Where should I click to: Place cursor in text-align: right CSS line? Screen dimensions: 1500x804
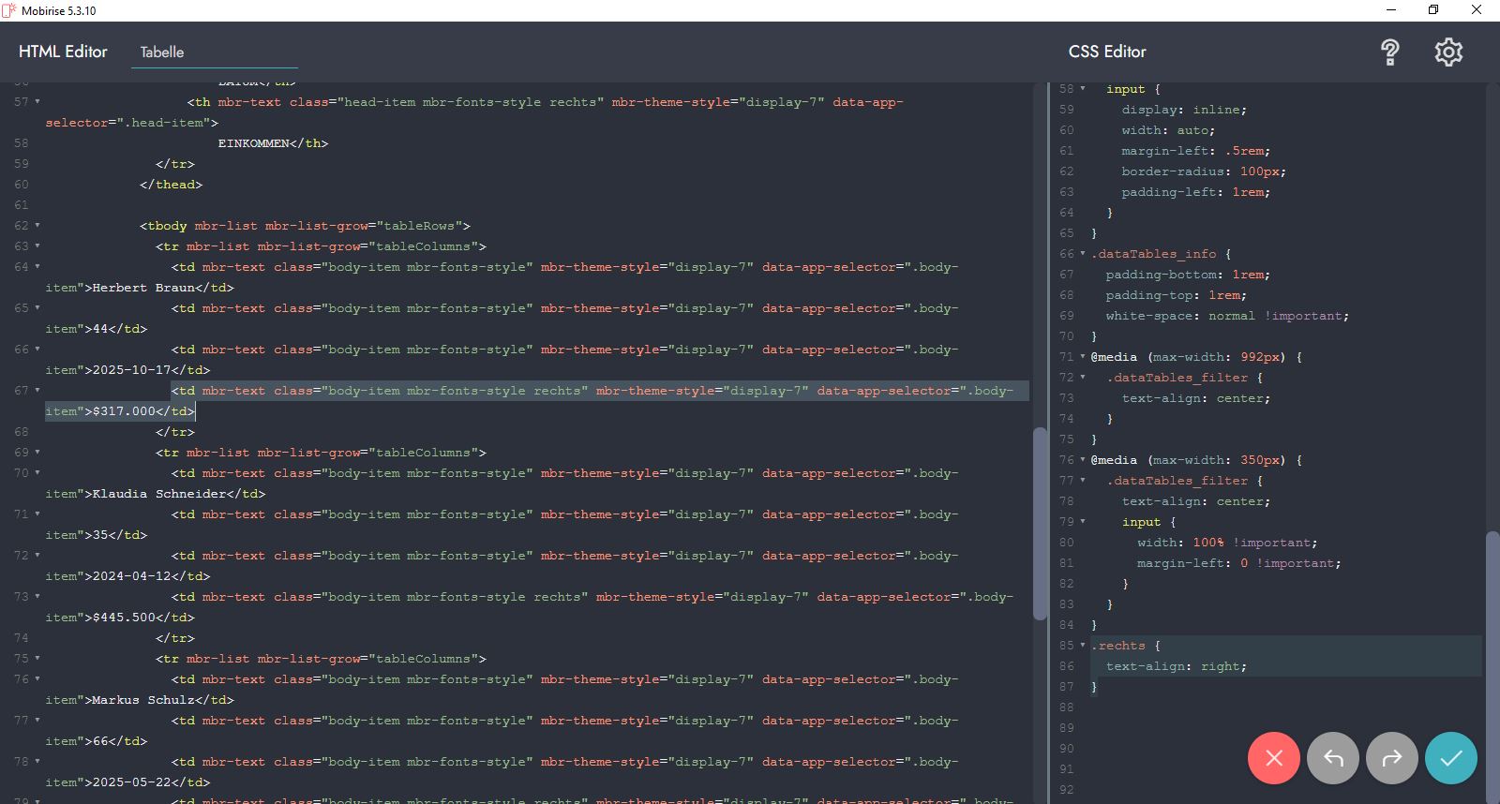pyautogui.click(x=1176, y=666)
